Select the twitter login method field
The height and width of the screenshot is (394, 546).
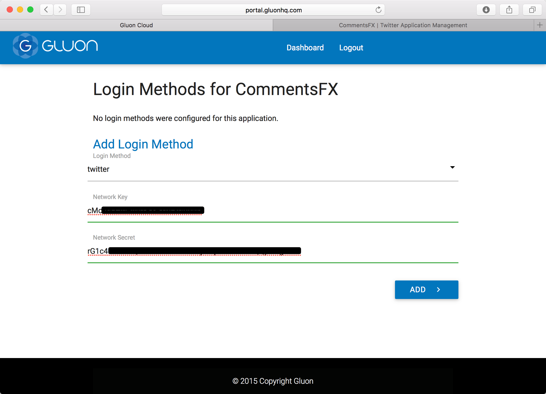click(273, 169)
